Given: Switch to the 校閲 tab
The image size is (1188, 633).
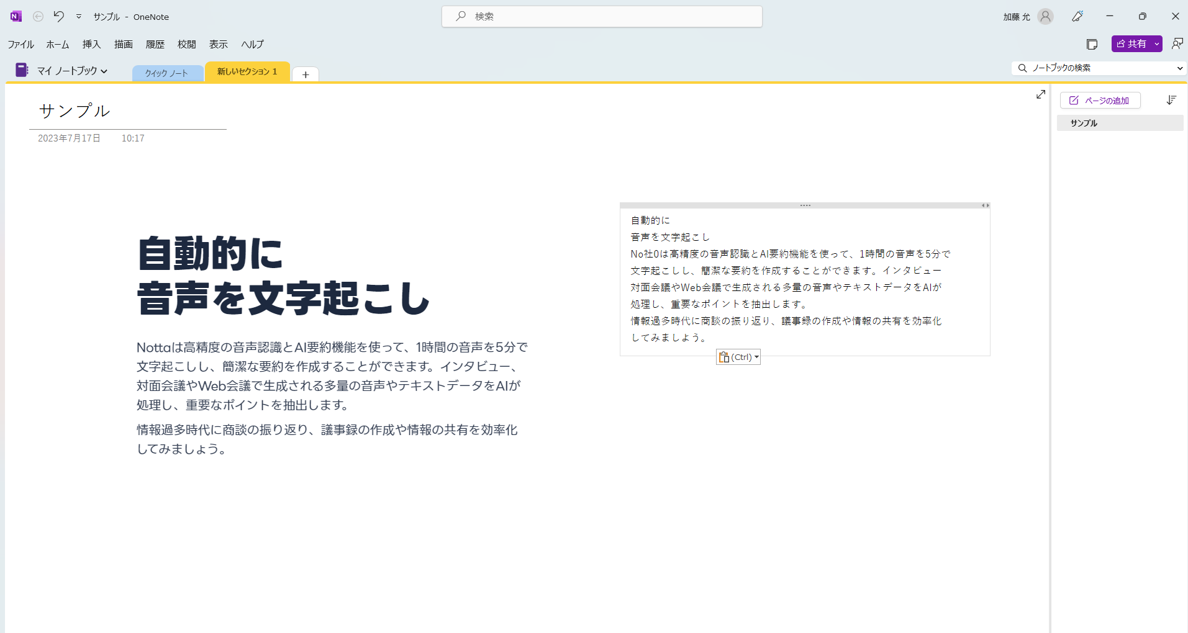Looking at the screenshot, I should pos(187,45).
